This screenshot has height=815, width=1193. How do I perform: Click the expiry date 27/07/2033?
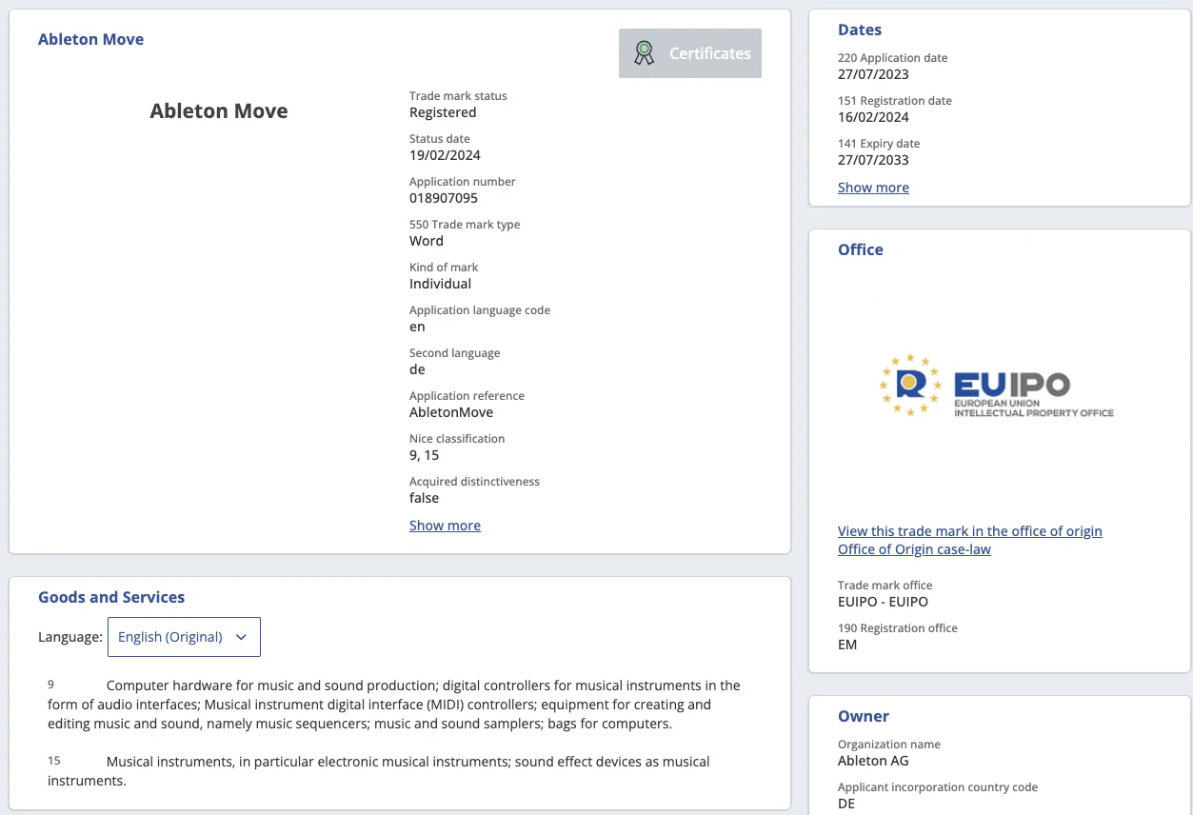pyautogui.click(x=873, y=160)
